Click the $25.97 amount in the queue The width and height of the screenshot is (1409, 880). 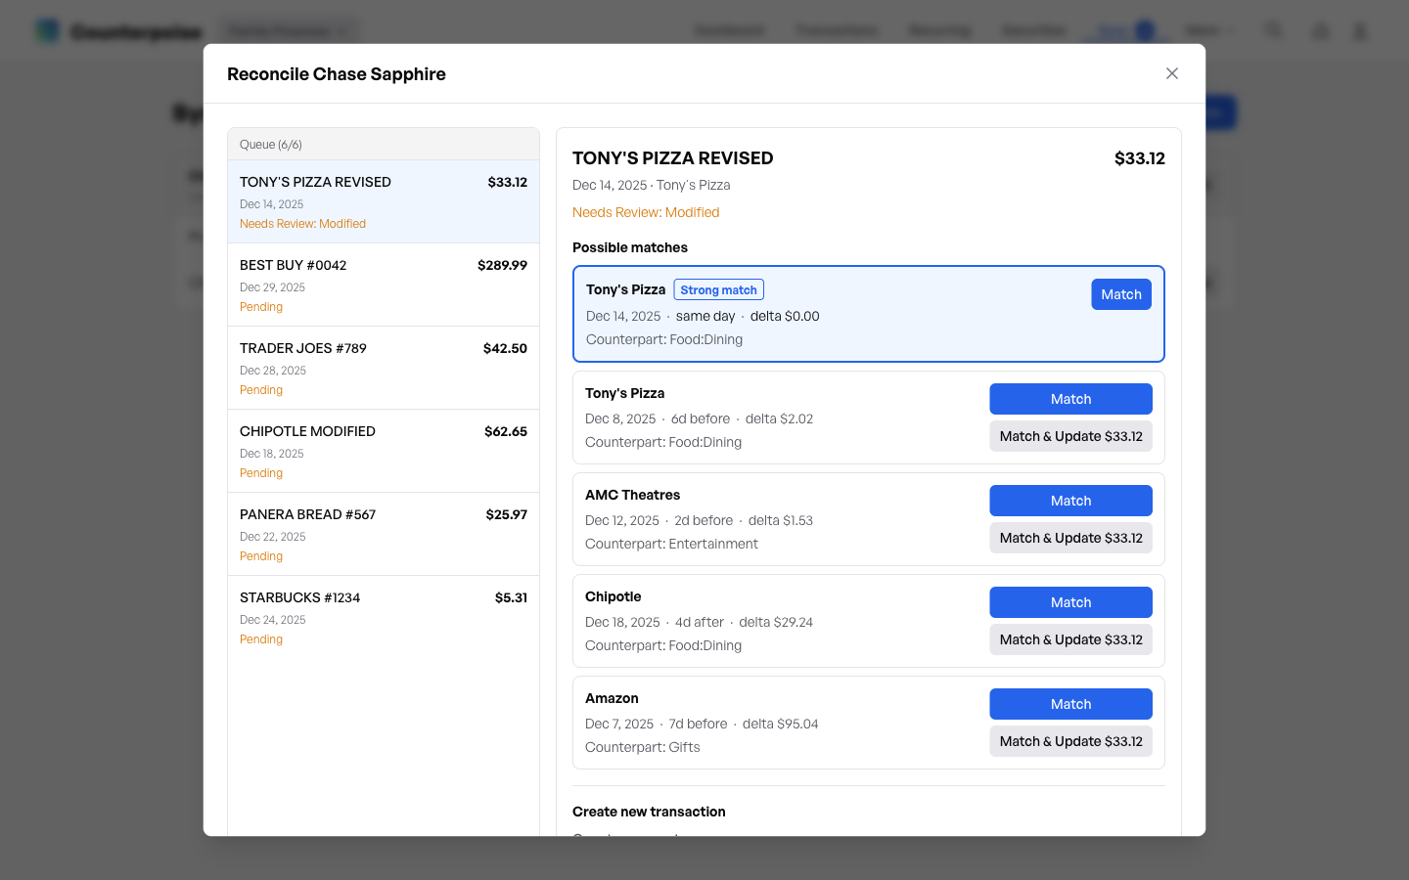[507, 514]
